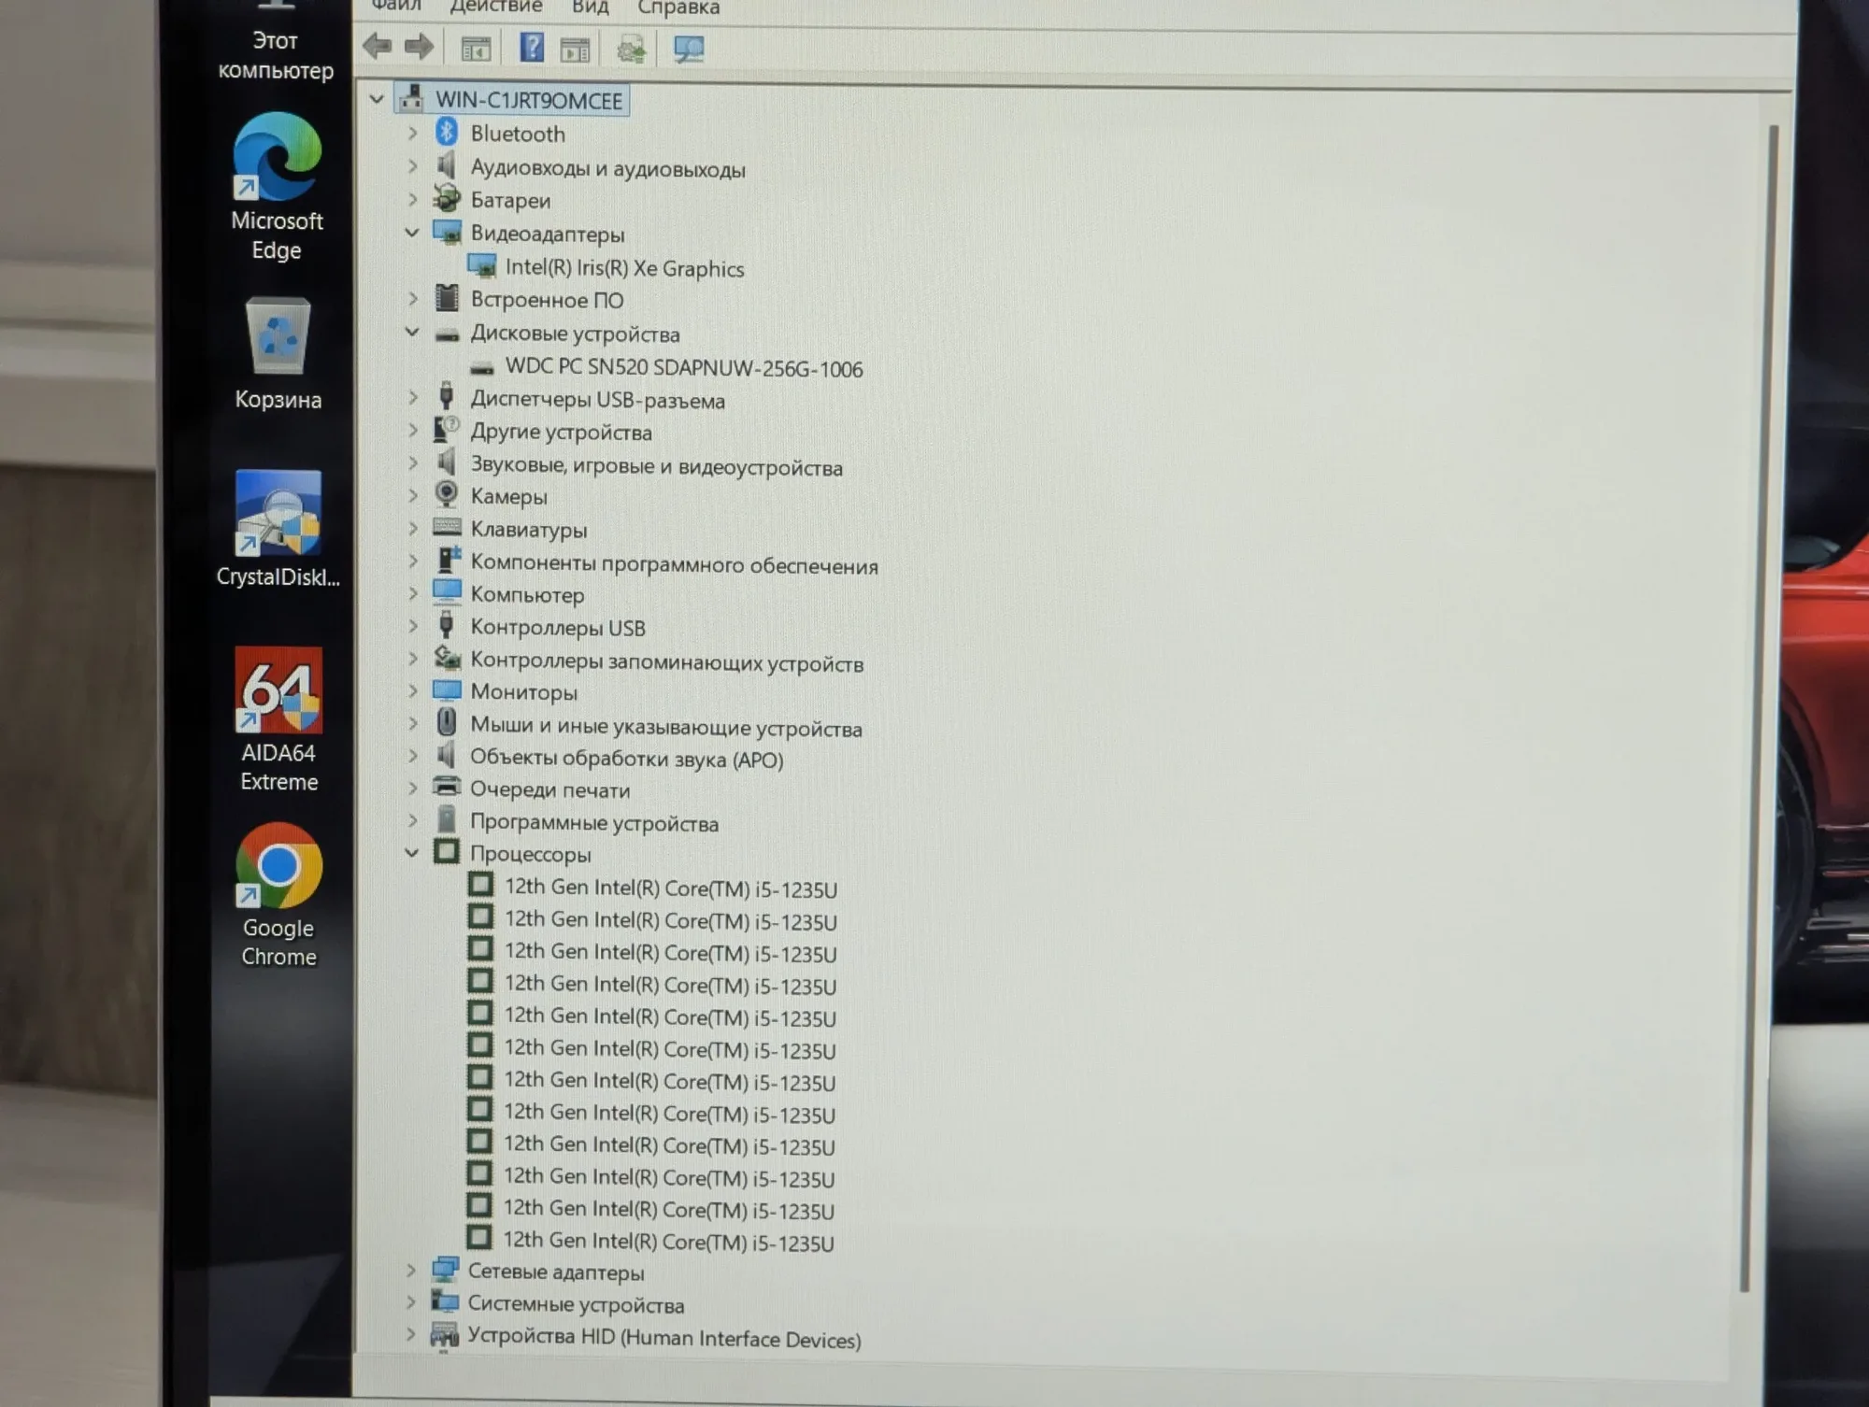Select the first 12th Gen Intel Core i5-1235U entry
Screen dimensions: 1869x1407
[x=670, y=888]
